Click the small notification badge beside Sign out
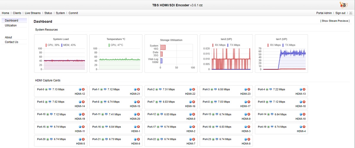This screenshot has height=148, width=355. coord(351,13)
